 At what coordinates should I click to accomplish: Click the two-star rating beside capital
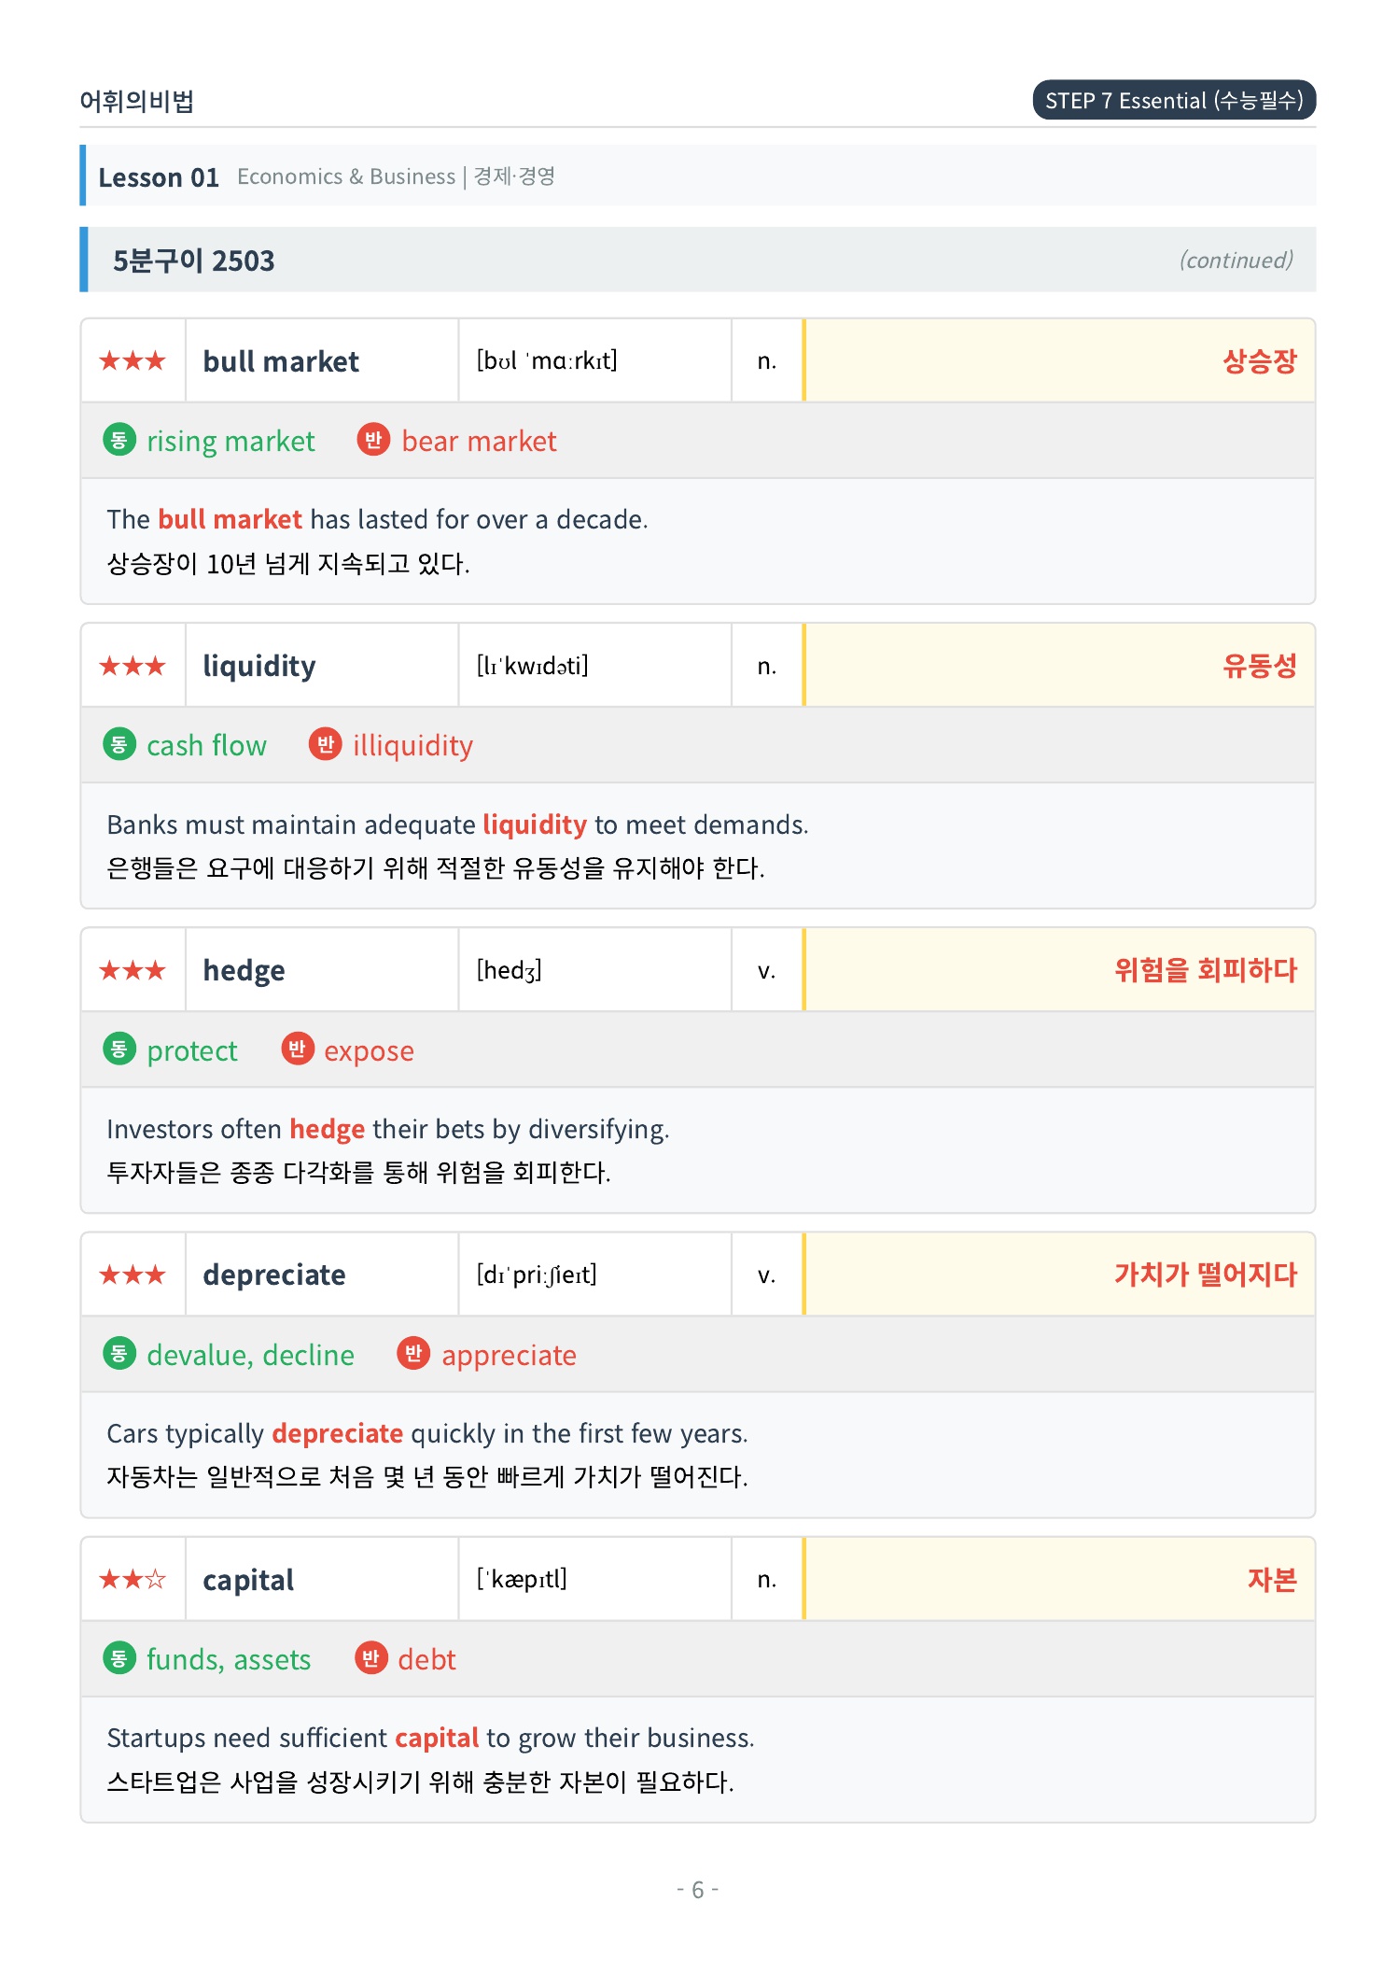133,1579
